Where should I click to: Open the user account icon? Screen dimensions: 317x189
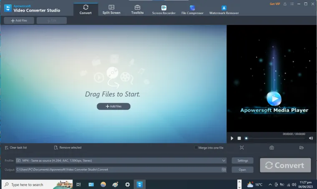(x=285, y=4)
